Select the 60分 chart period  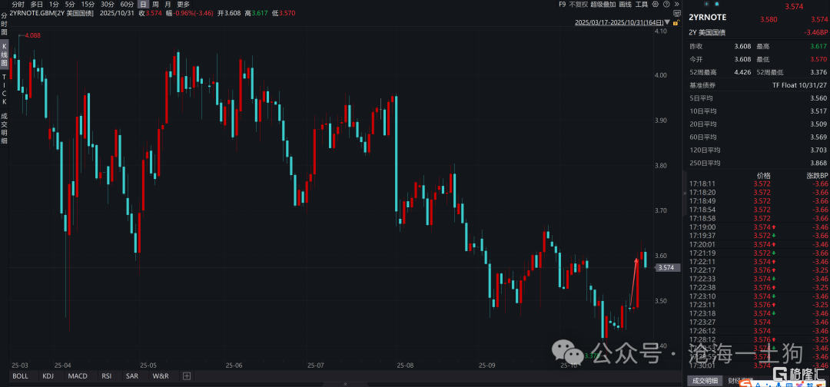127,4
